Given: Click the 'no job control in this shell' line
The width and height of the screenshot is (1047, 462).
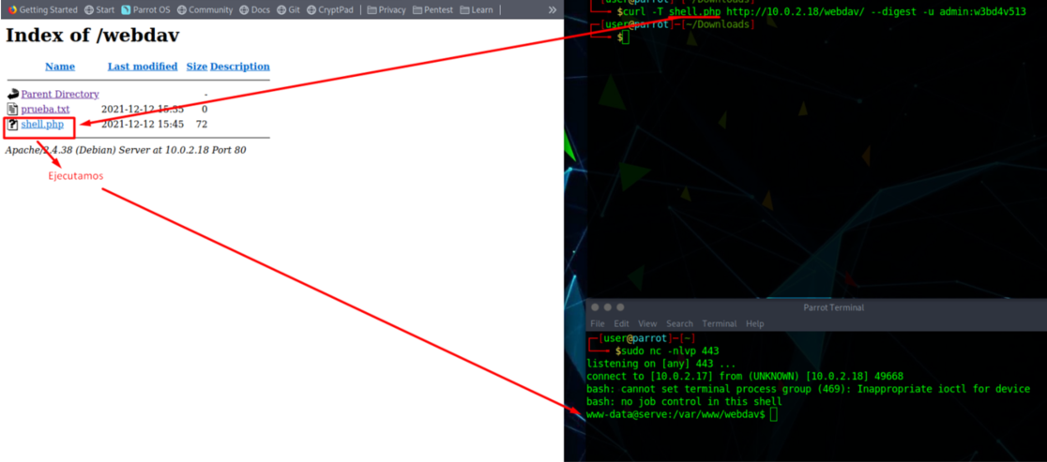Looking at the screenshot, I should coord(684,401).
